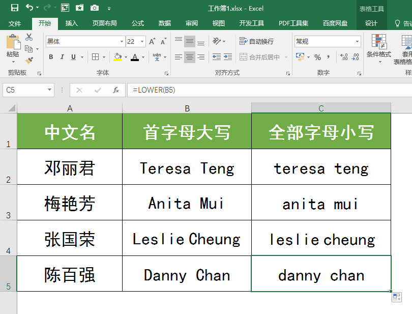The height and width of the screenshot is (314, 412).
Task: Open the number format dropdown 常规
Action: coord(357,42)
